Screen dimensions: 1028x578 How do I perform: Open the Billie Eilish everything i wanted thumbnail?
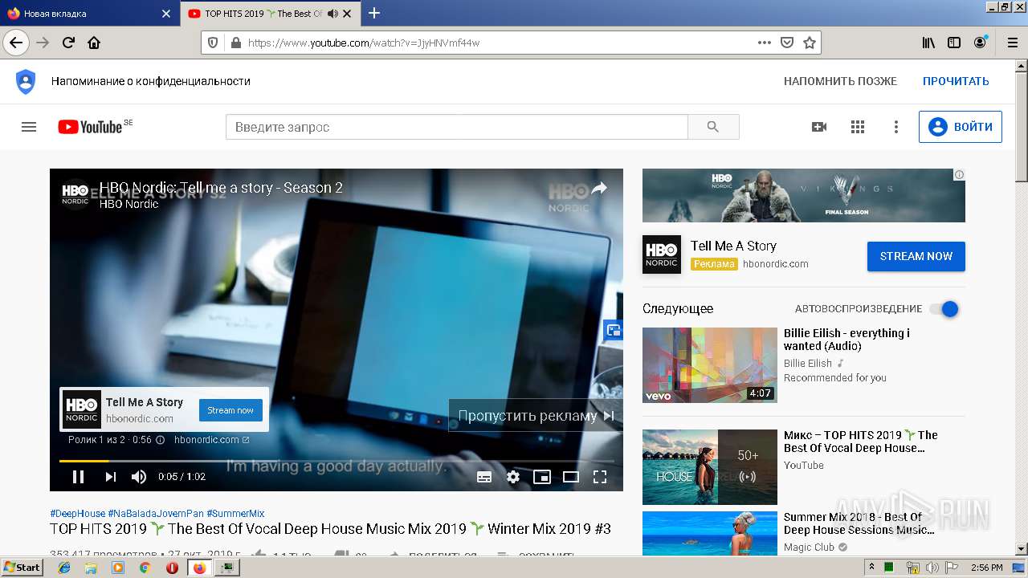click(x=710, y=365)
